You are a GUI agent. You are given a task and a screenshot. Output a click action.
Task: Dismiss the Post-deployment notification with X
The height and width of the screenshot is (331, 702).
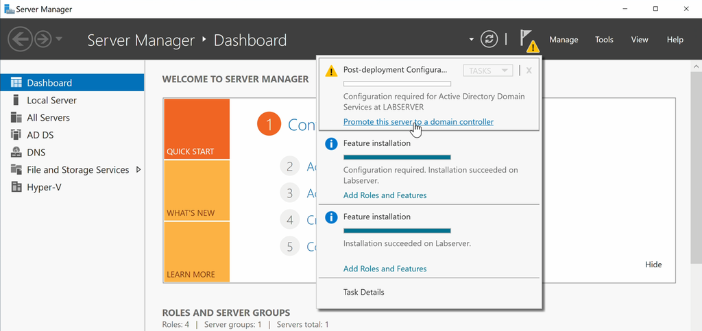point(529,71)
